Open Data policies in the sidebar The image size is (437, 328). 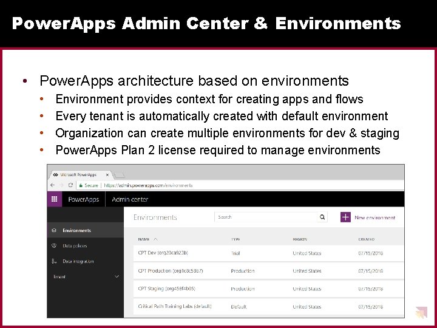coord(86,246)
